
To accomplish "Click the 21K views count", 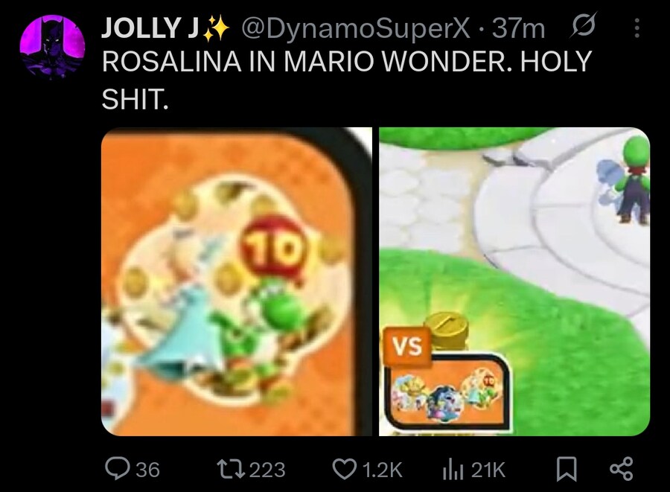I will click(488, 470).
